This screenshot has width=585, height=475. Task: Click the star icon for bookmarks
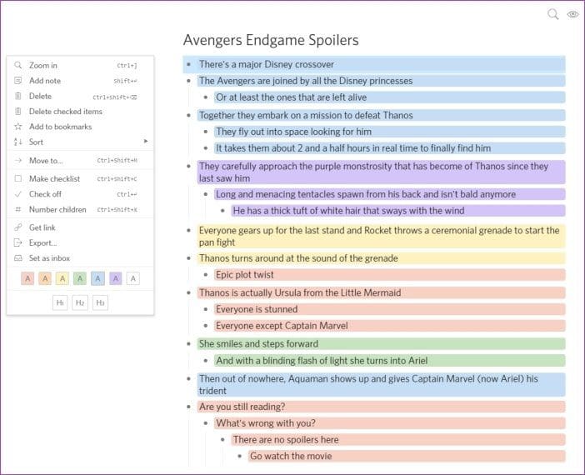tap(17, 127)
